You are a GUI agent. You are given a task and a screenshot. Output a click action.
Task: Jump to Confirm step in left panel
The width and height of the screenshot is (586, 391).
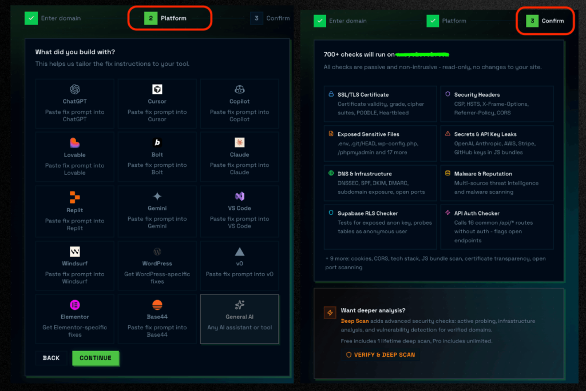(x=270, y=18)
